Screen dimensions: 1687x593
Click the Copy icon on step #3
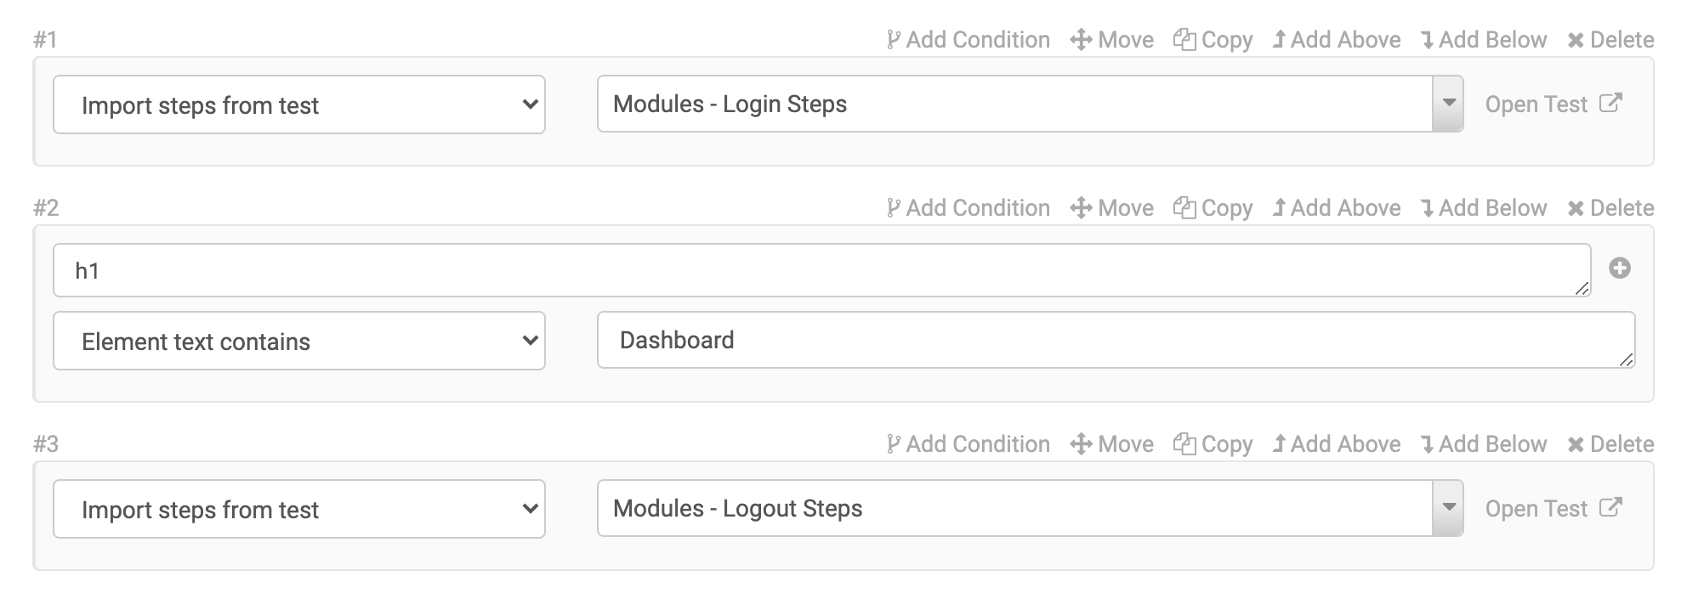pyautogui.click(x=1186, y=443)
